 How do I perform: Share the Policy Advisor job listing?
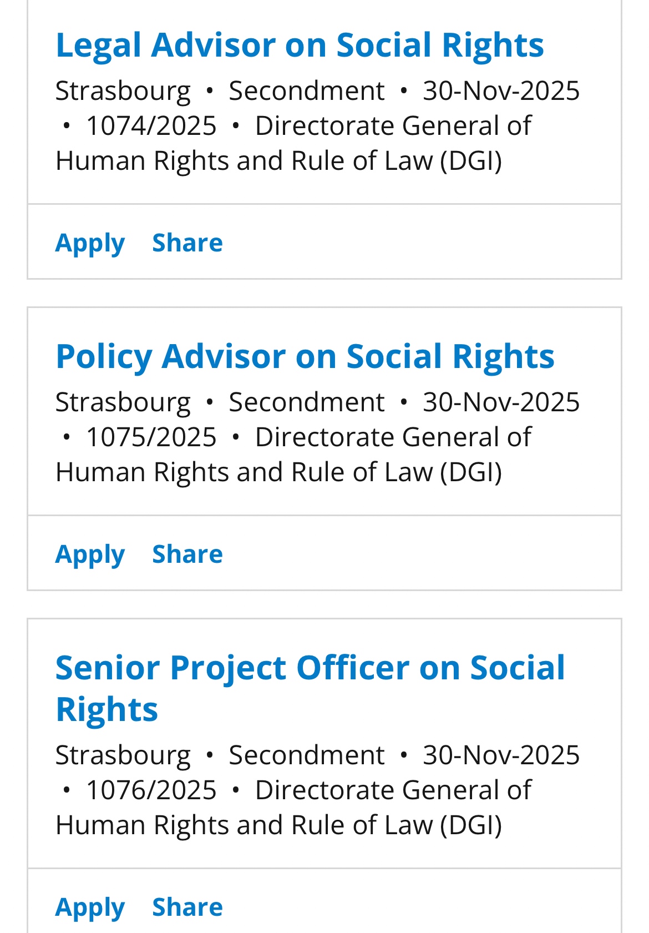tap(187, 554)
